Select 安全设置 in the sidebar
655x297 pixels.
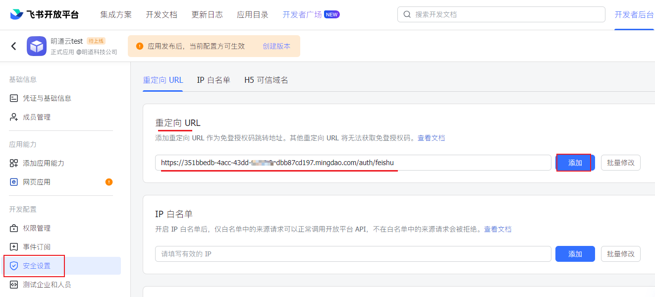(62, 266)
